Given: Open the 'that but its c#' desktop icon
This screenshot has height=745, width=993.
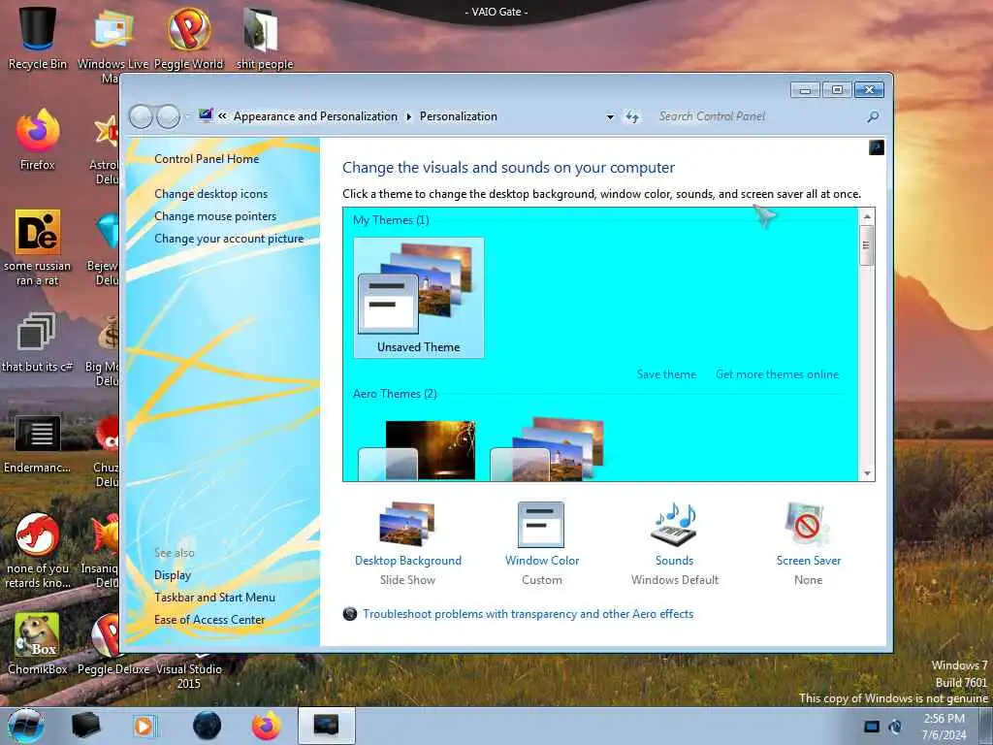Looking at the screenshot, I should coord(37,340).
